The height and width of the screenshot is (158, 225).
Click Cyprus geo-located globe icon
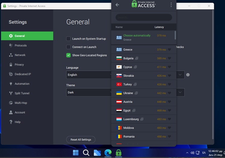pyautogui.click(x=135, y=67)
